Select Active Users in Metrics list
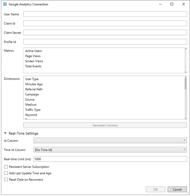190x196 pixels. click(33, 51)
